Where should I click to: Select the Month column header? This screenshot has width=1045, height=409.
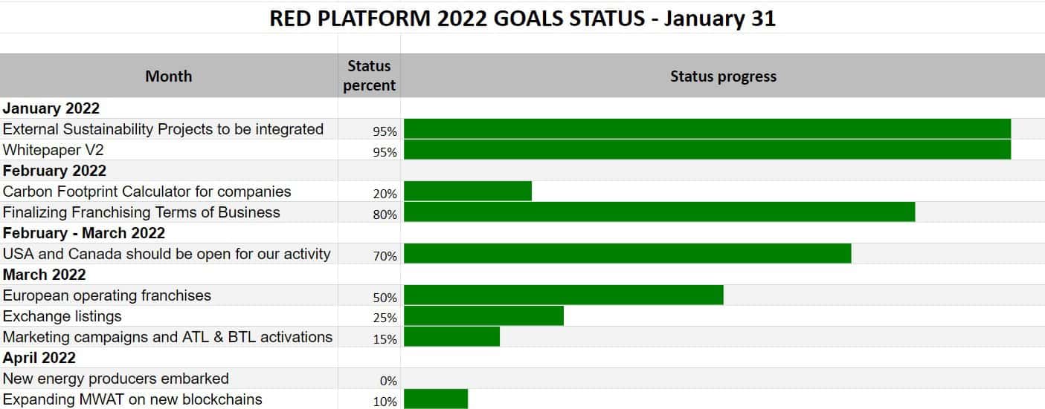tap(169, 76)
